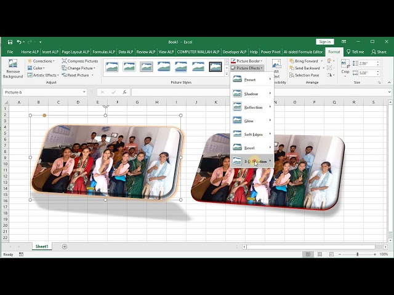Image resolution: width=394 pixels, height=295 pixels.
Task: Open Ribbon Display Options icon
Action: point(344,42)
